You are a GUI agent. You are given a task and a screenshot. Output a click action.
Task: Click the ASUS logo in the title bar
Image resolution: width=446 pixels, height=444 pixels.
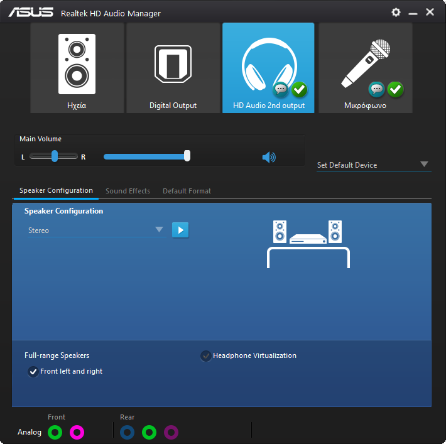tap(31, 13)
